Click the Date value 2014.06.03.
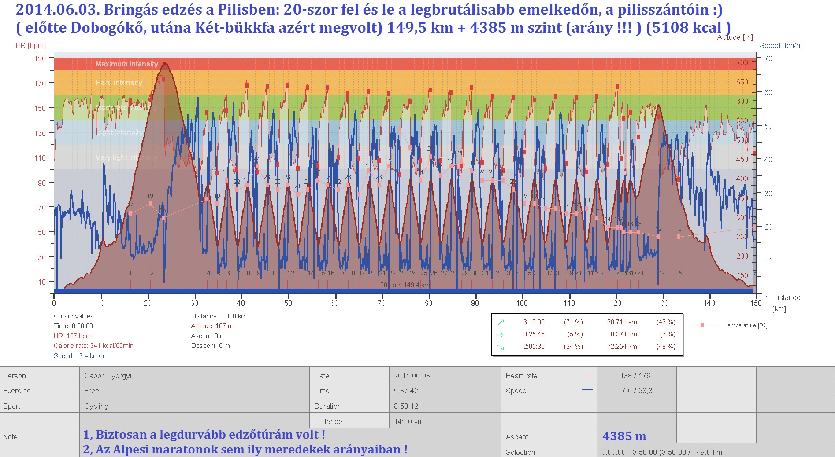 [412, 376]
